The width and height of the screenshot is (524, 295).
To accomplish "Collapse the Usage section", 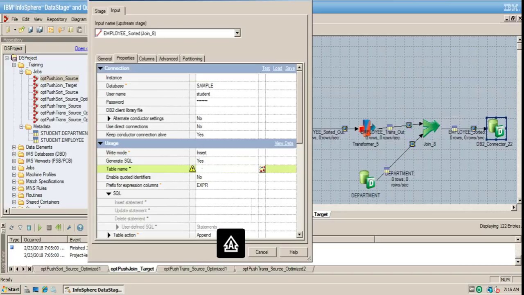I will tap(100, 143).
